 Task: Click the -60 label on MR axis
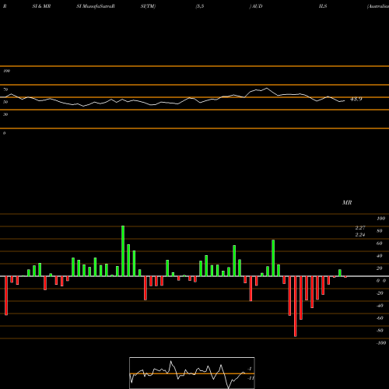click(x=380, y=318)
